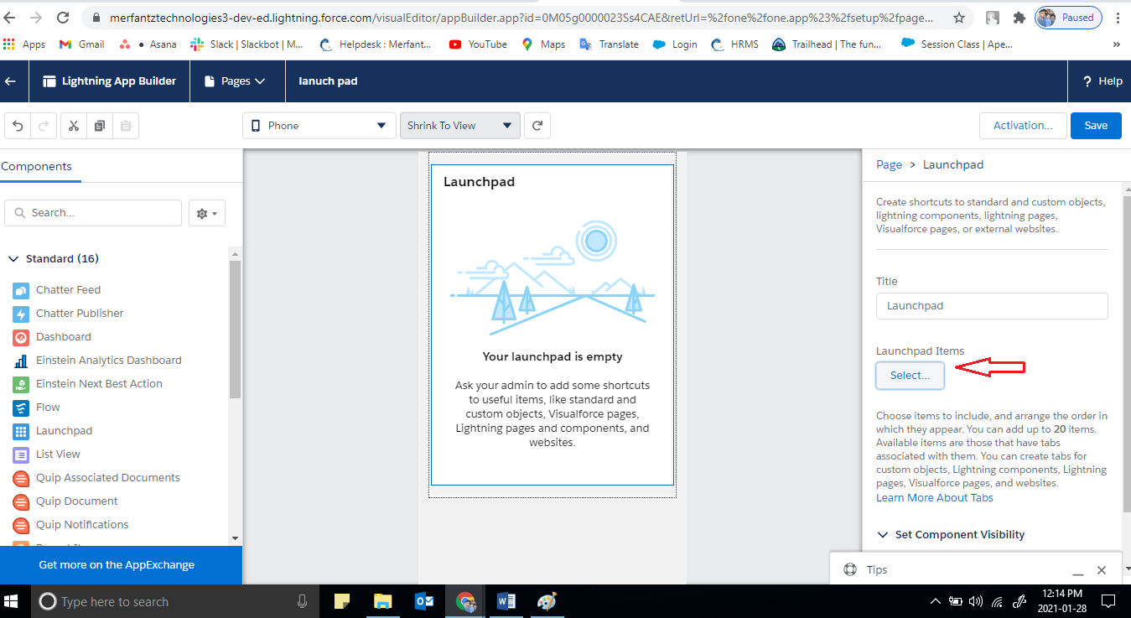Click the Launchpad component icon

[x=21, y=430]
